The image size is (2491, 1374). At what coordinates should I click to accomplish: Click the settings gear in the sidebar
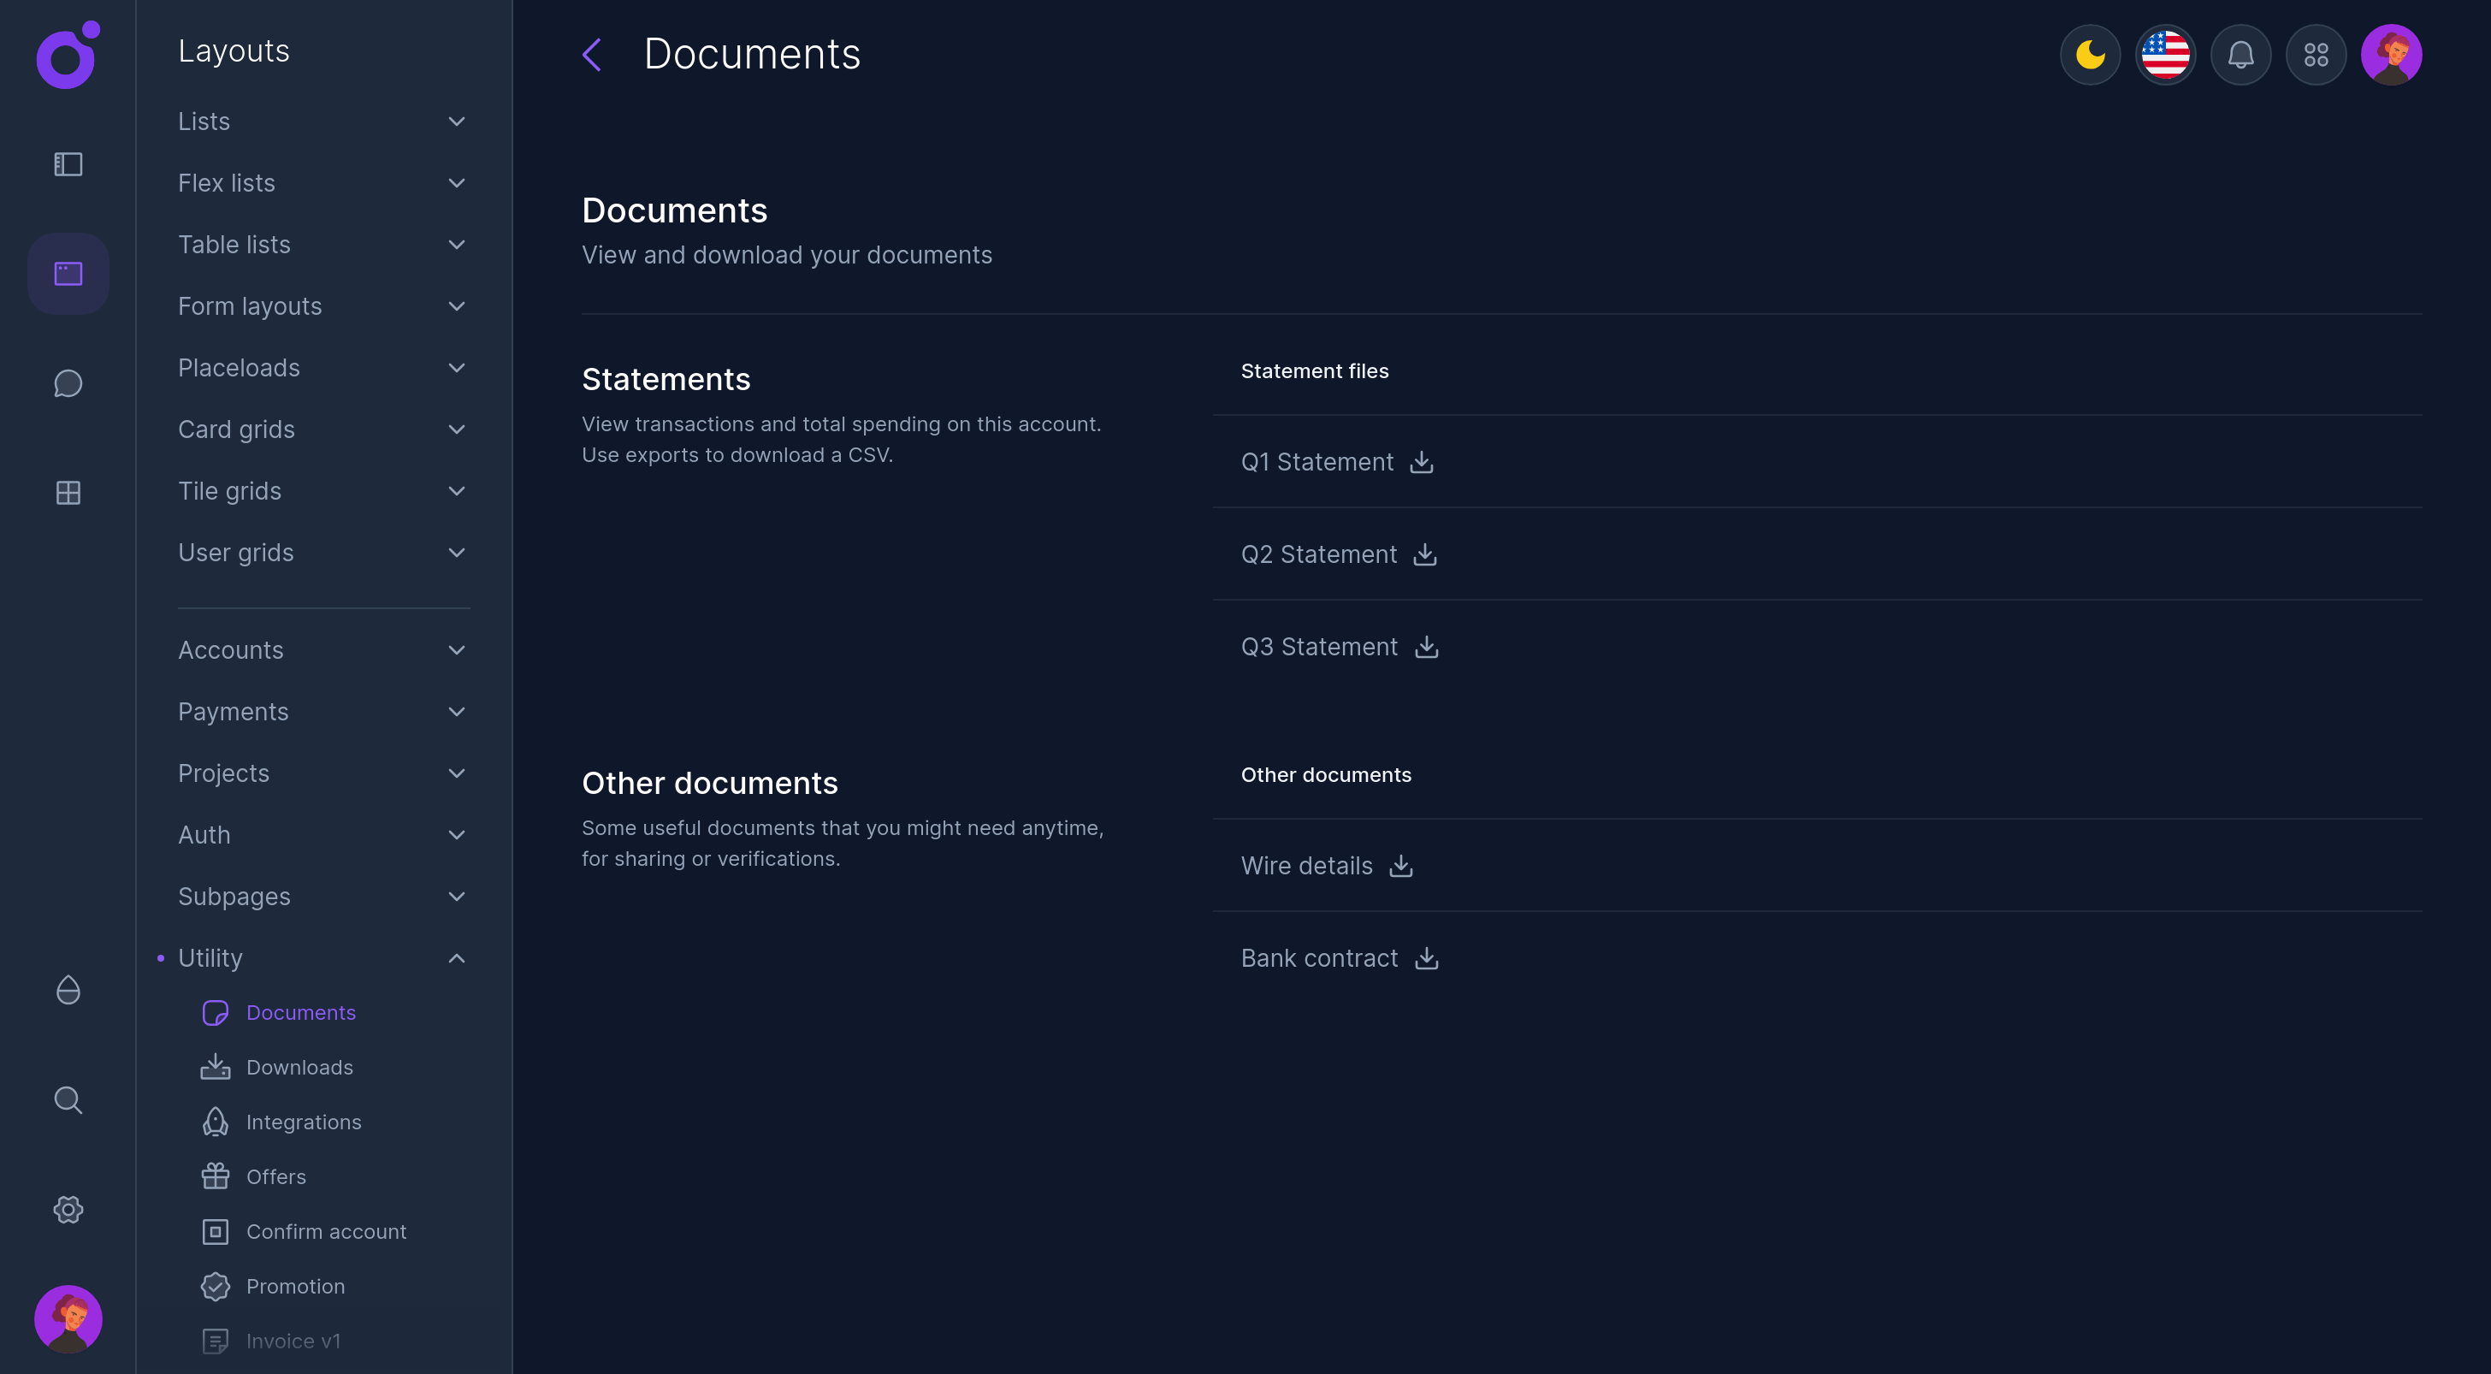point(68,1209)
